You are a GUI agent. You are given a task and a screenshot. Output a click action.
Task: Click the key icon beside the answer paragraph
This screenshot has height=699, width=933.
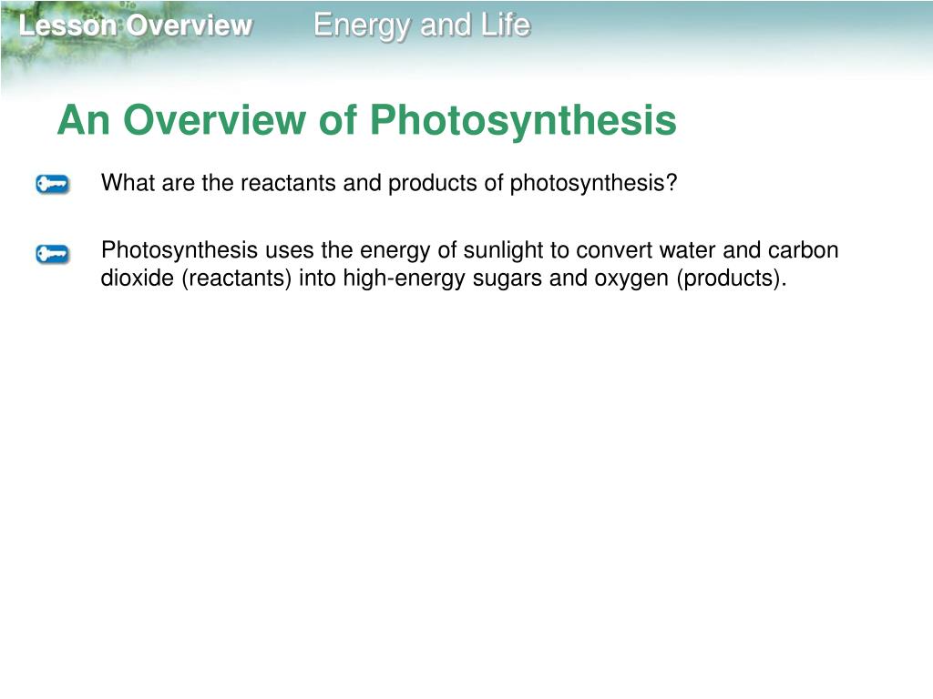(52, 254)
